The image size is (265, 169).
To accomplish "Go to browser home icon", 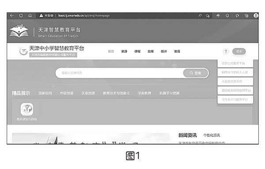I will [30, 16].
